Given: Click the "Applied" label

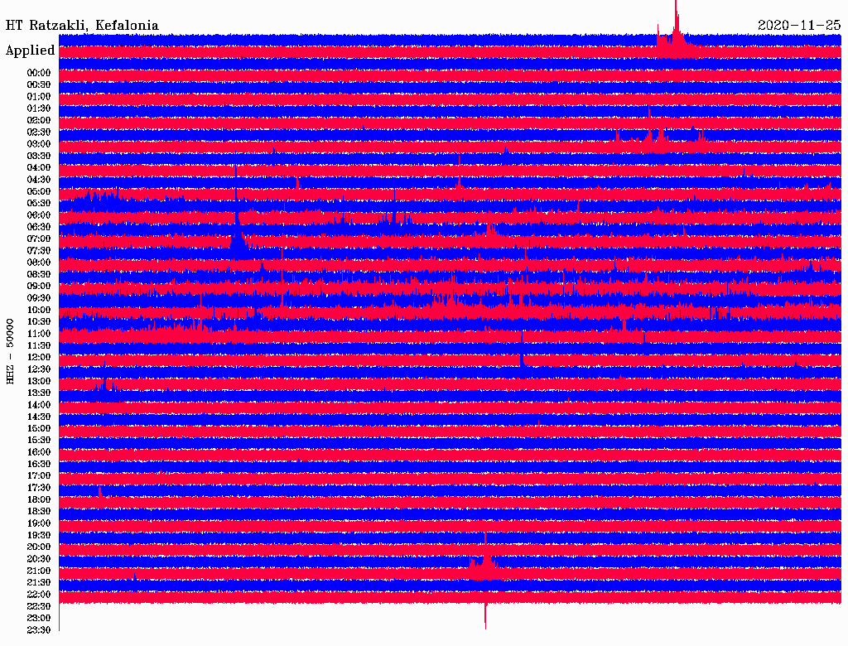Looking at the screenshot, I should click(x=31, y=51).
